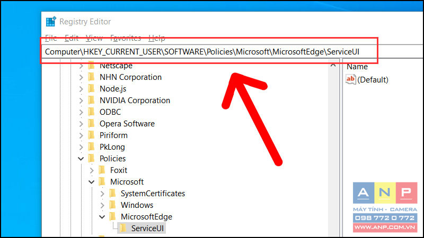Expand the Netscape key

pos(81,66)
